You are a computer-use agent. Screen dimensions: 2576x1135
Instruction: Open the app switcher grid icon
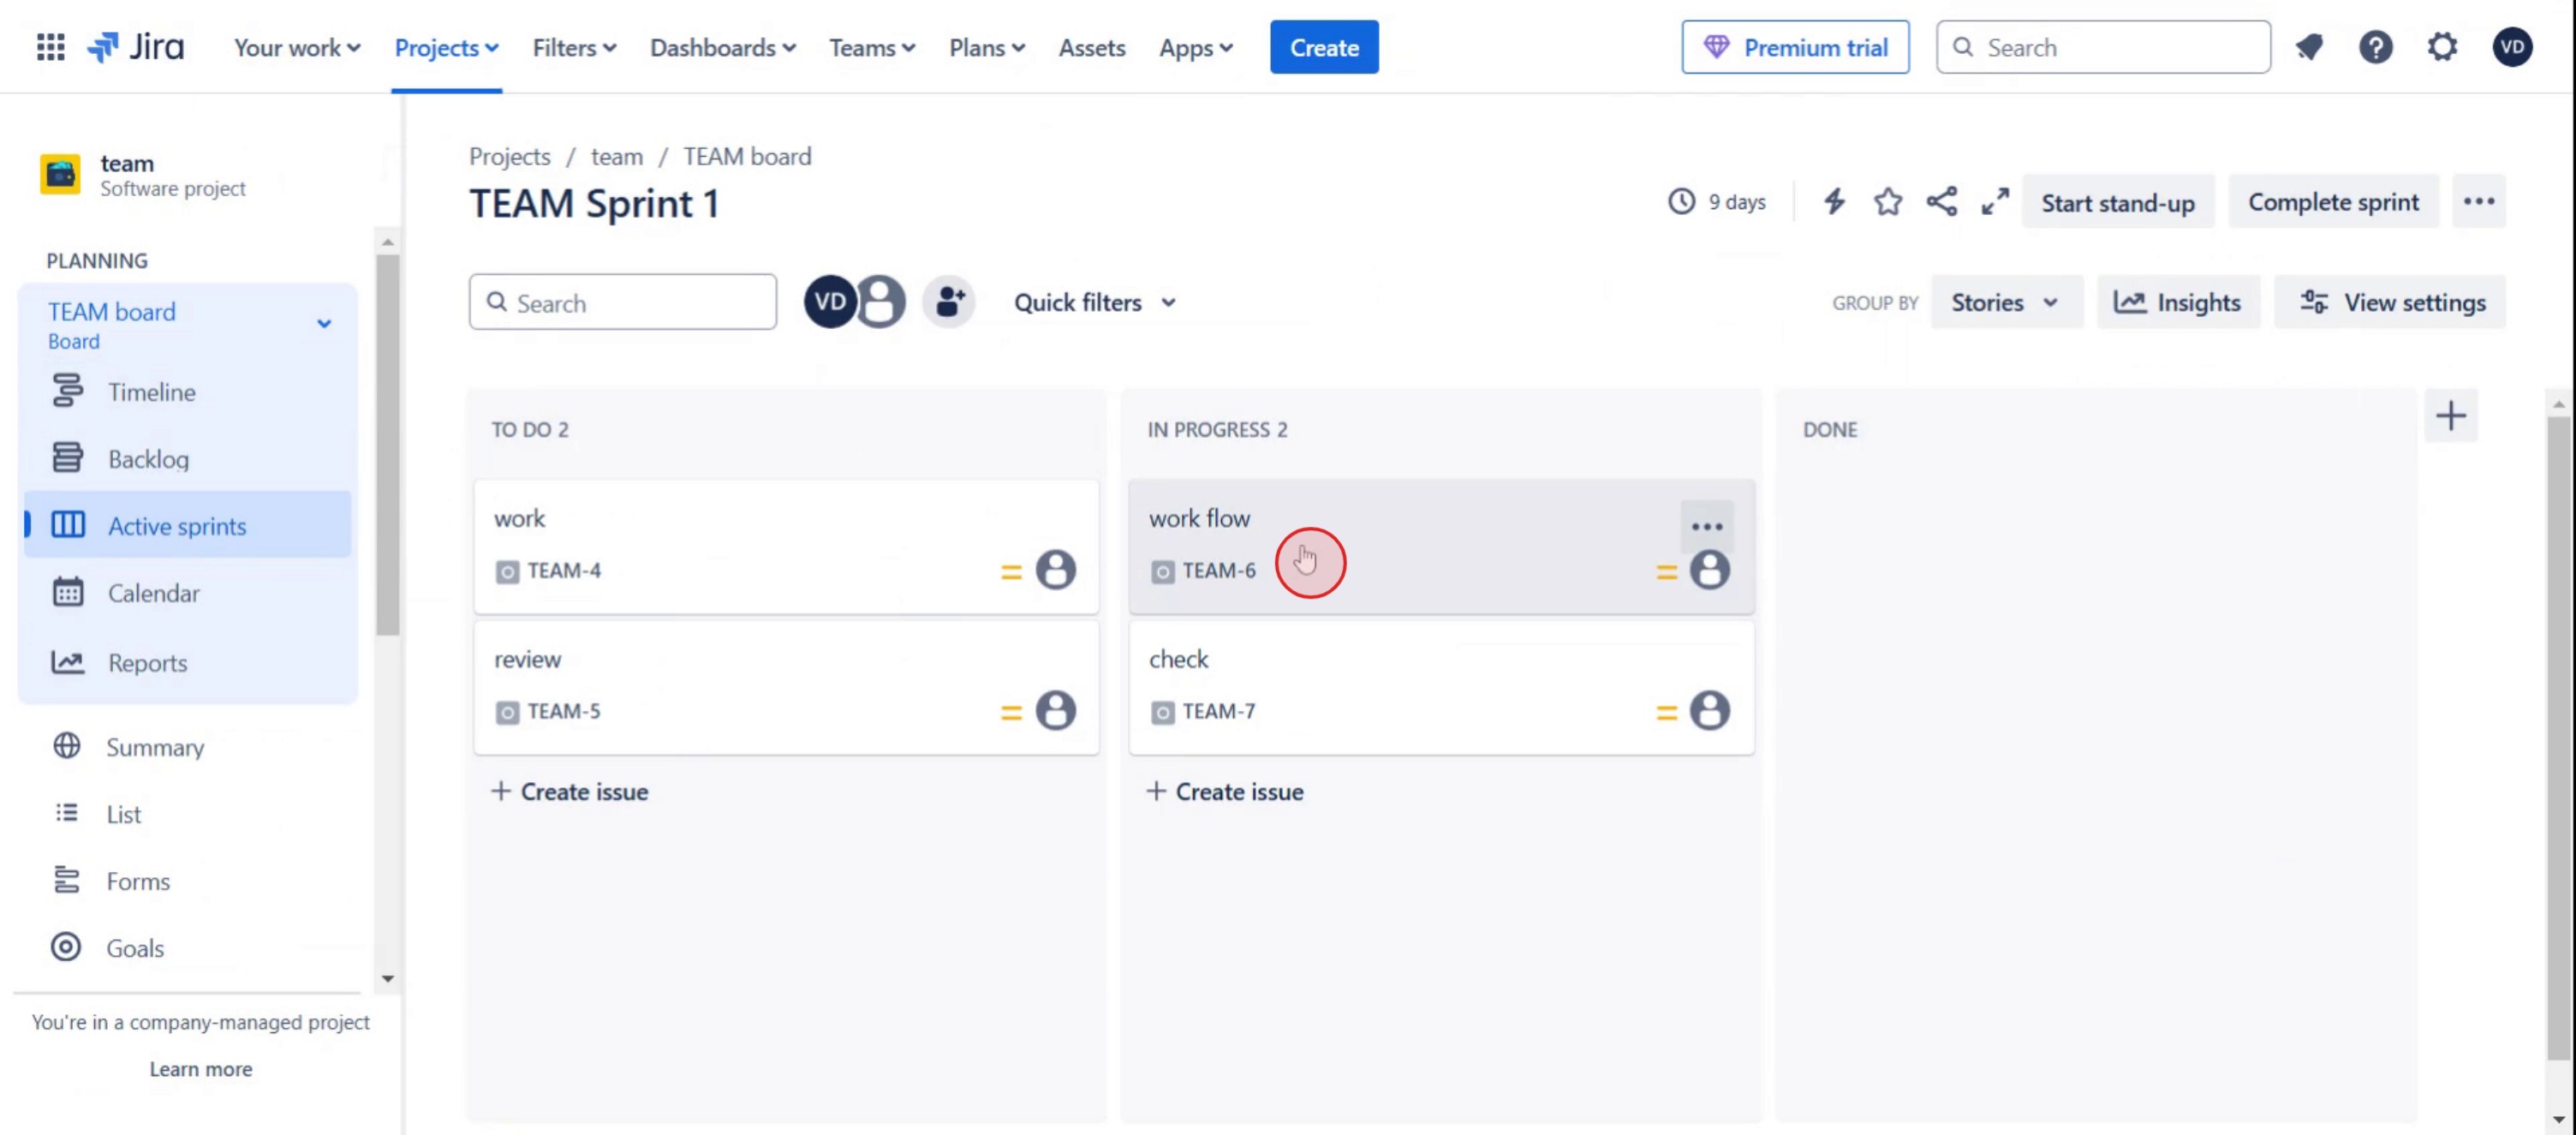(x=50, y=47)
